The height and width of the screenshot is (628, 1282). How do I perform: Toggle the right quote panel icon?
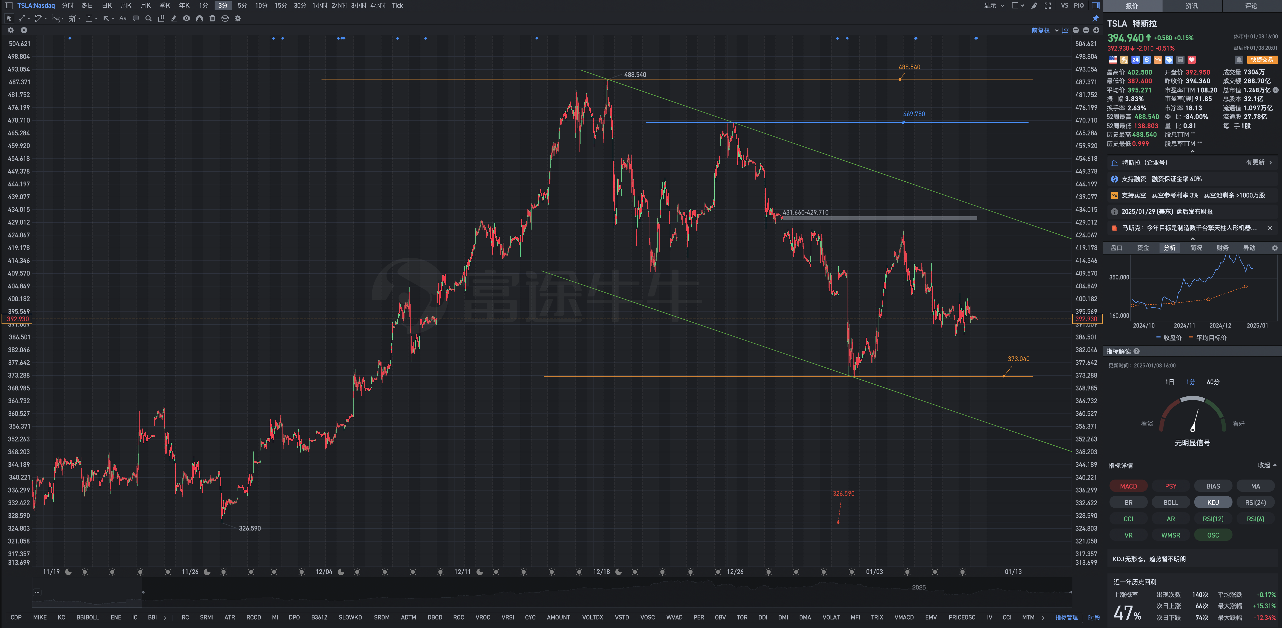1095,5
